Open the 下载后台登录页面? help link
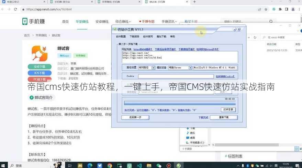This screenshot has width=302, height=168. 166,49
